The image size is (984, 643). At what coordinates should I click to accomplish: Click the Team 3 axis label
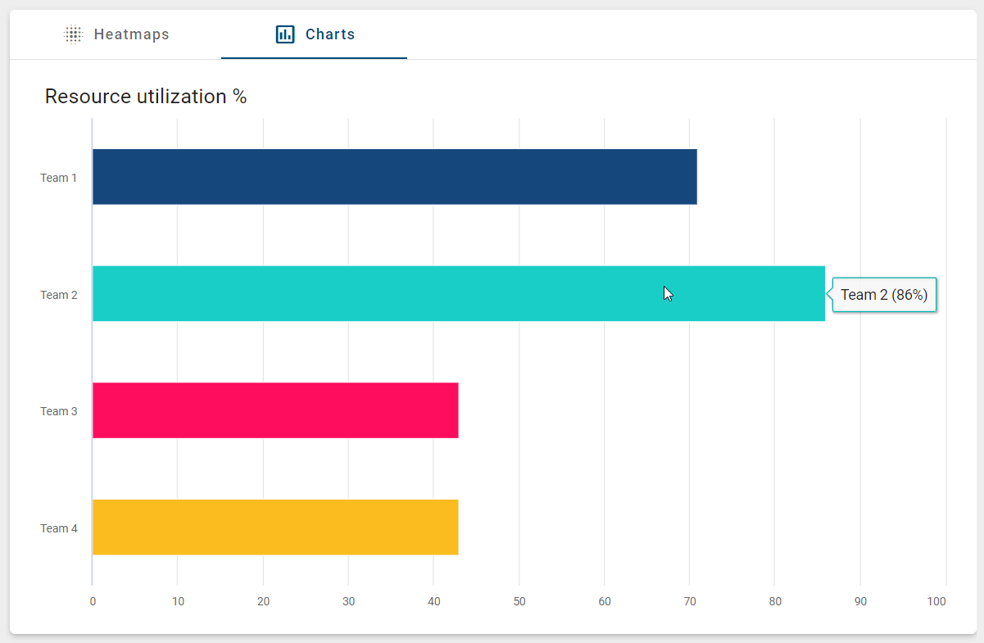coord(58,410)
